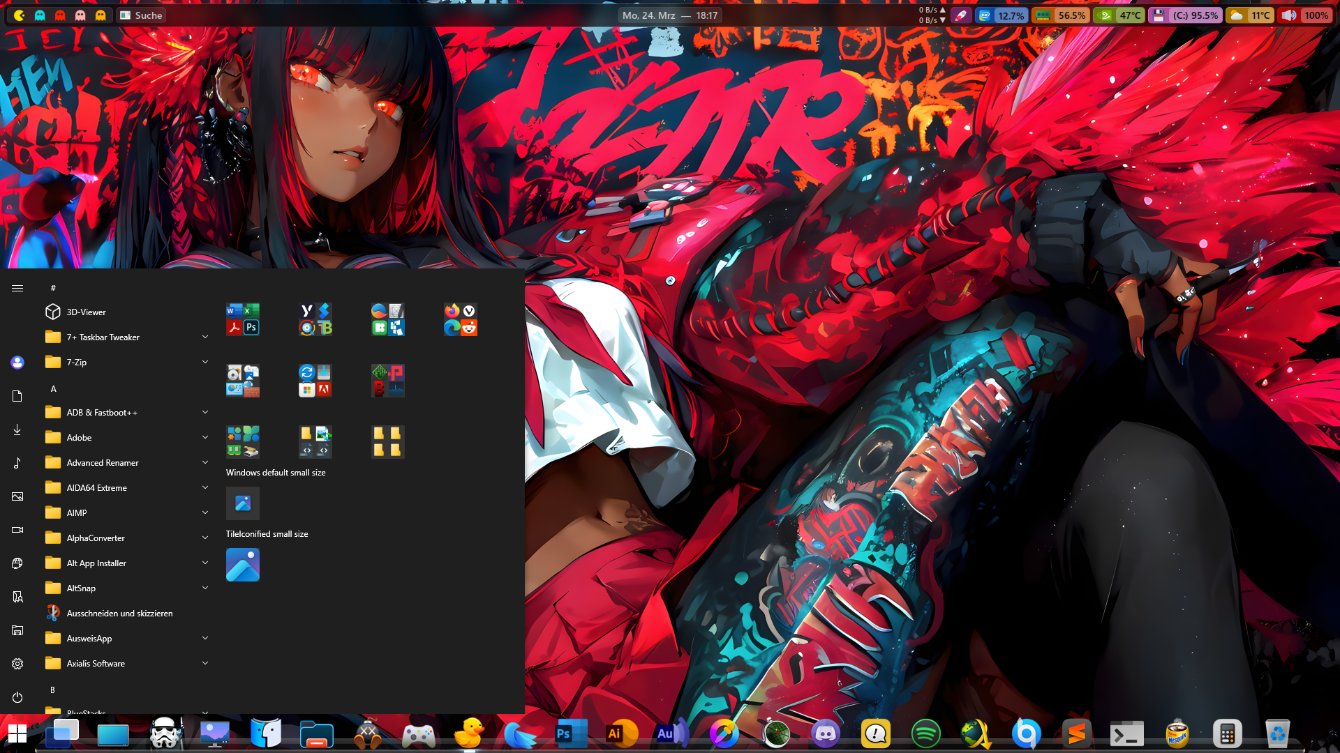Expand the 7-Zip folder
This screenshot has height=753, width=1340.
205,362
